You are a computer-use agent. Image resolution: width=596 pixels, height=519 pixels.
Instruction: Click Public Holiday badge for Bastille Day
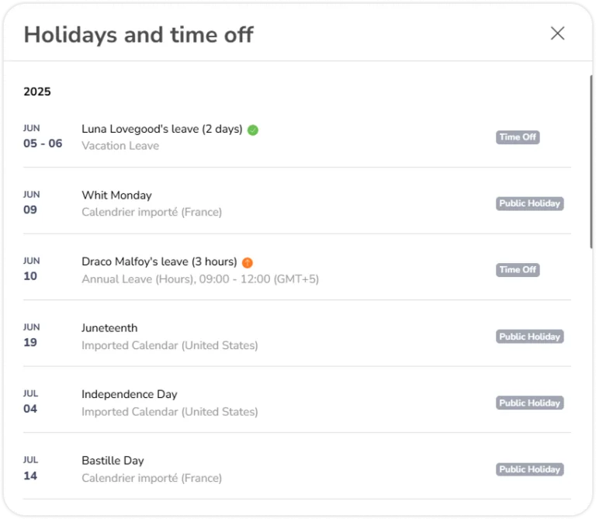click(529, 469)
